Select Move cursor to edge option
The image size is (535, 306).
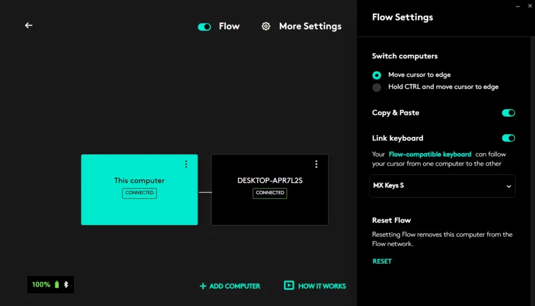[x=377, y=75]
